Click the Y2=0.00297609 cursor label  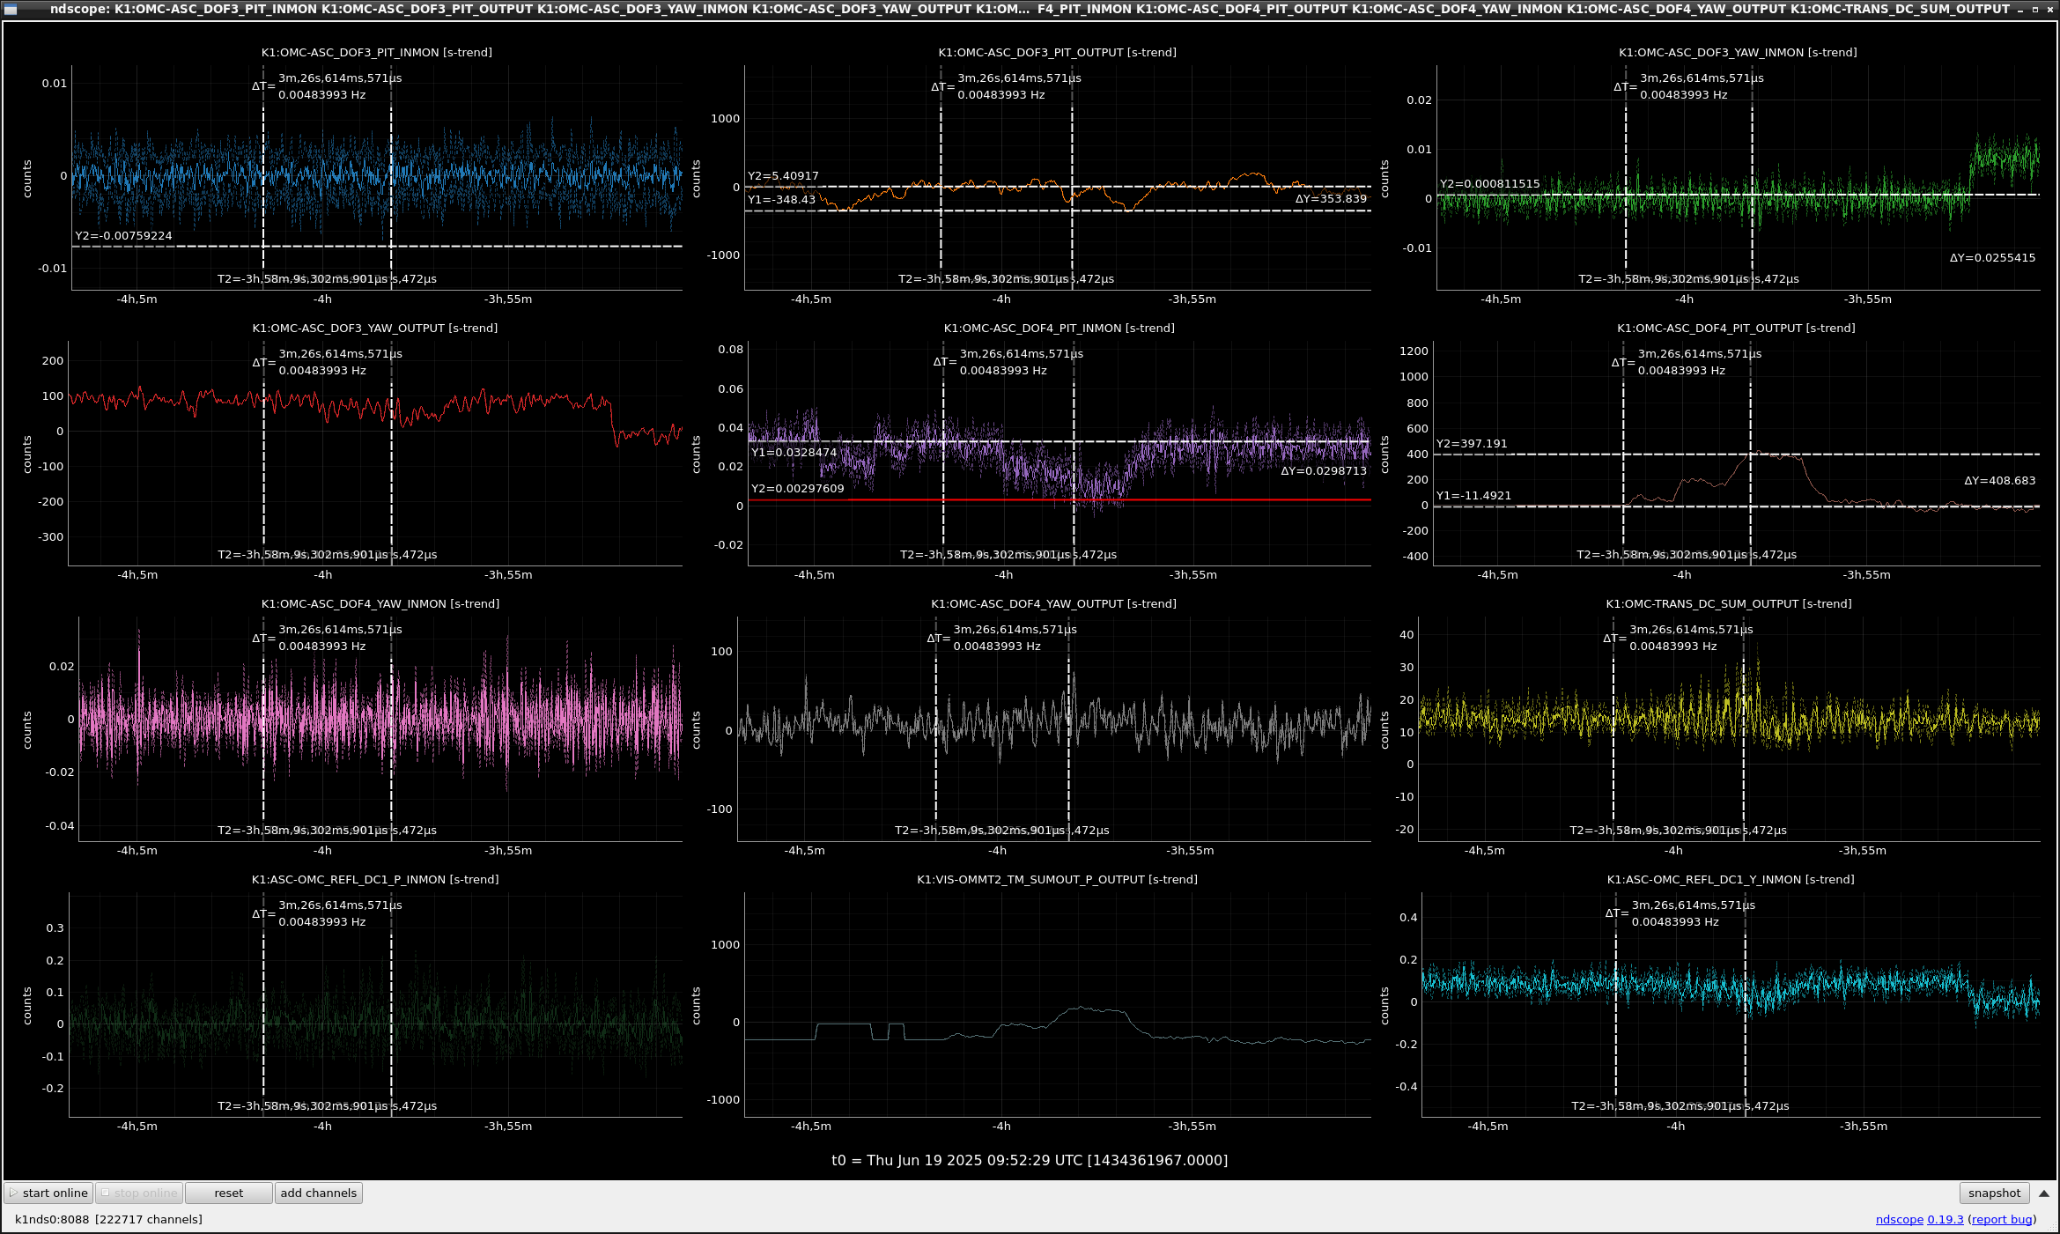point(797,488)
